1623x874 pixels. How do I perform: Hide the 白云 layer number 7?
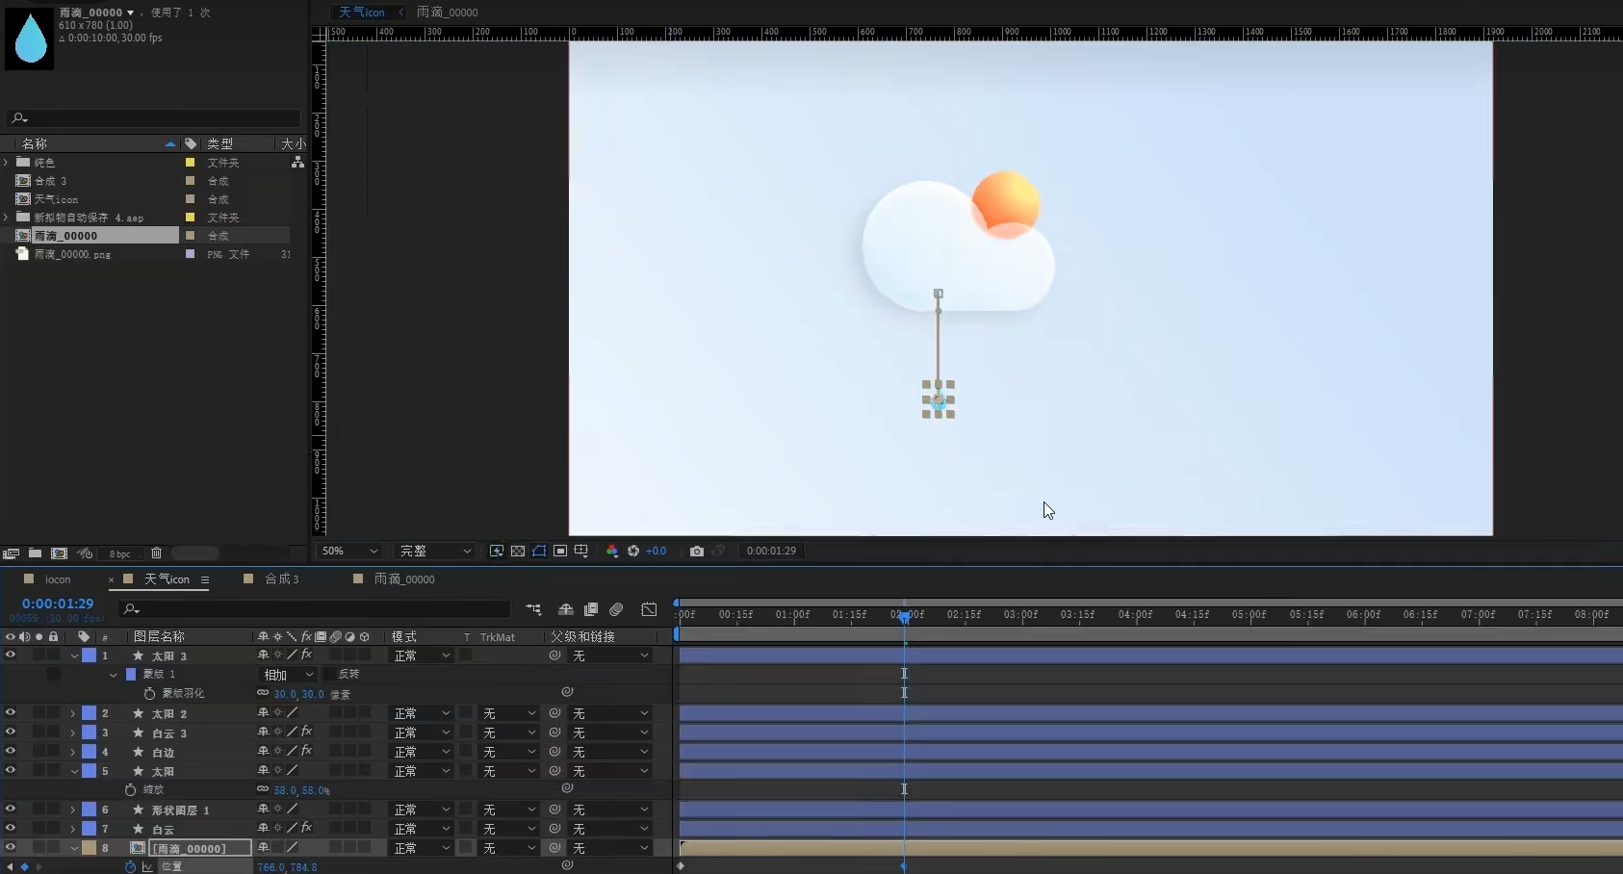click(11, 828)
